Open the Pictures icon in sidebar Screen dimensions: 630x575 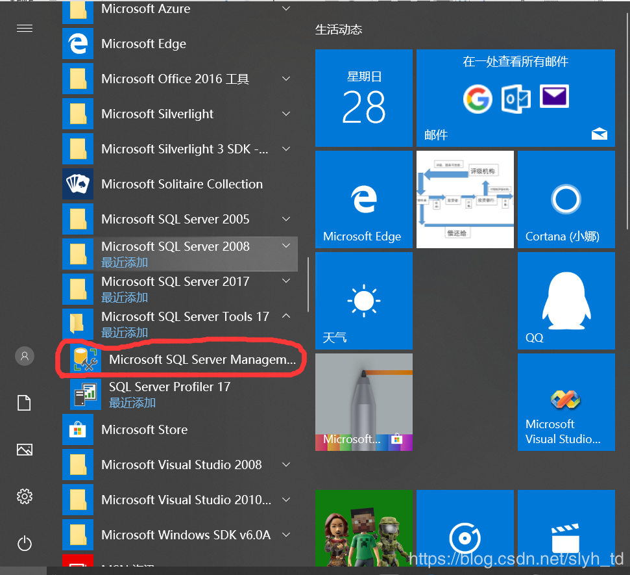pos(25,450)
